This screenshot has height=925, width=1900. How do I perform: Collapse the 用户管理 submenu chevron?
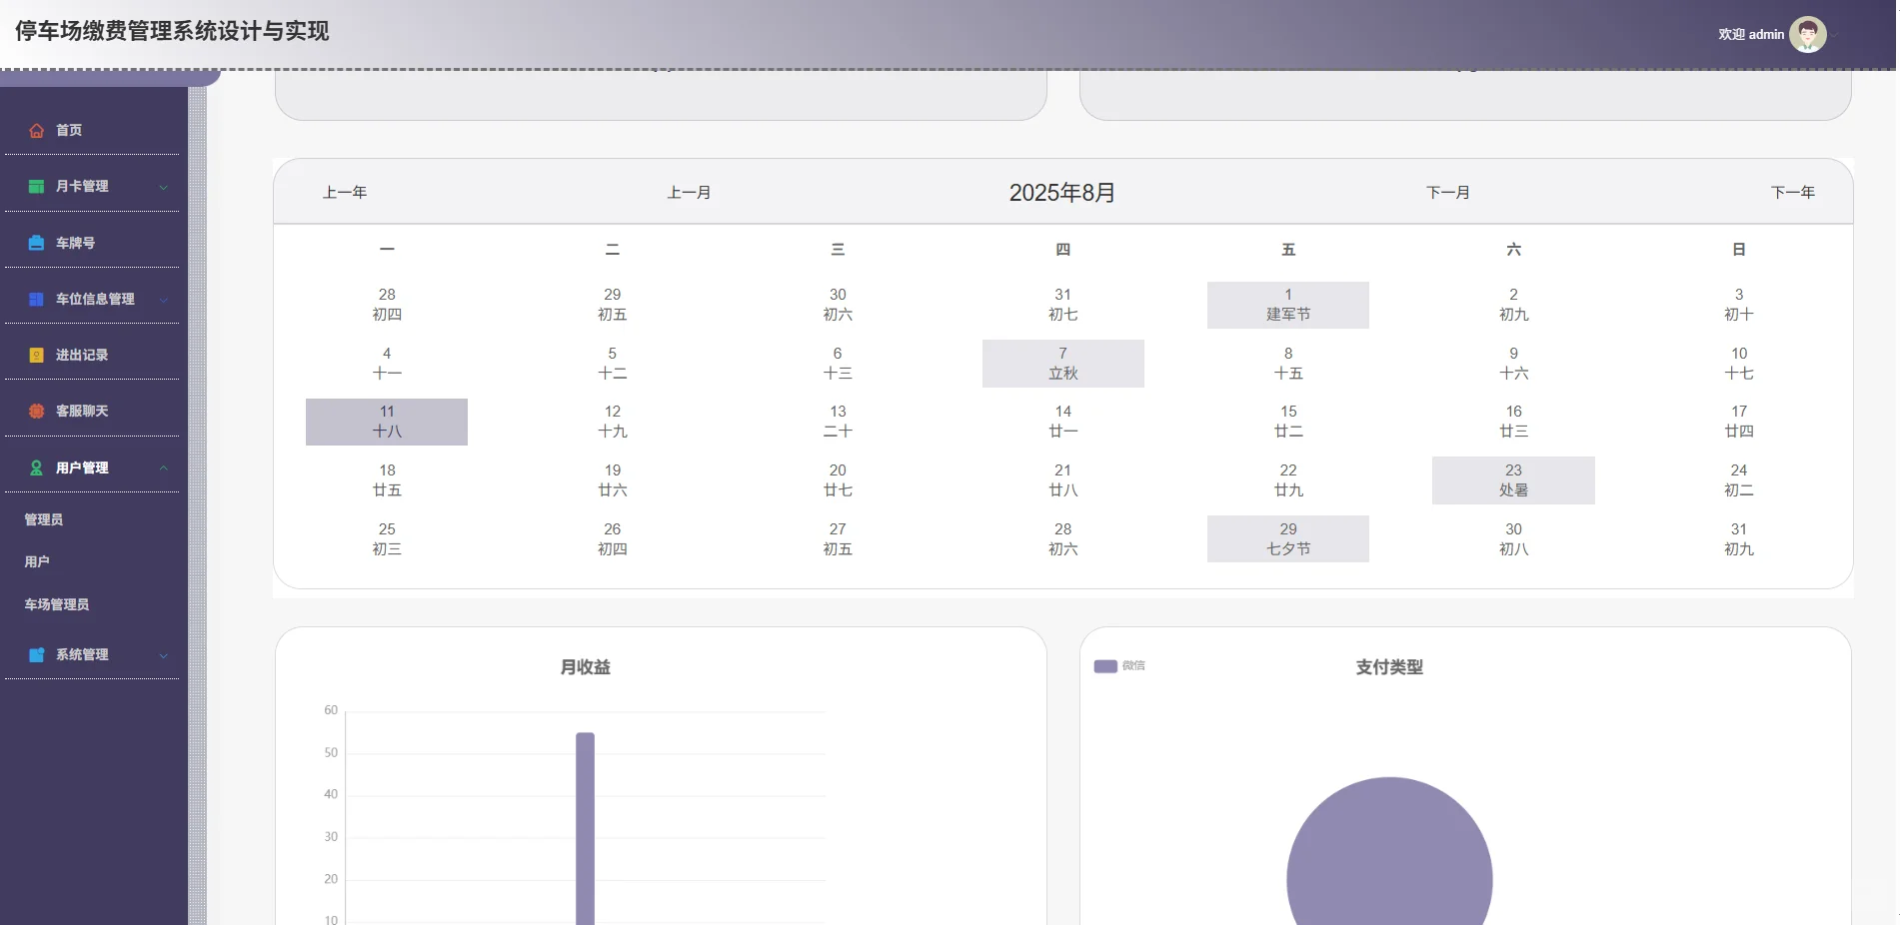(164, 467)
